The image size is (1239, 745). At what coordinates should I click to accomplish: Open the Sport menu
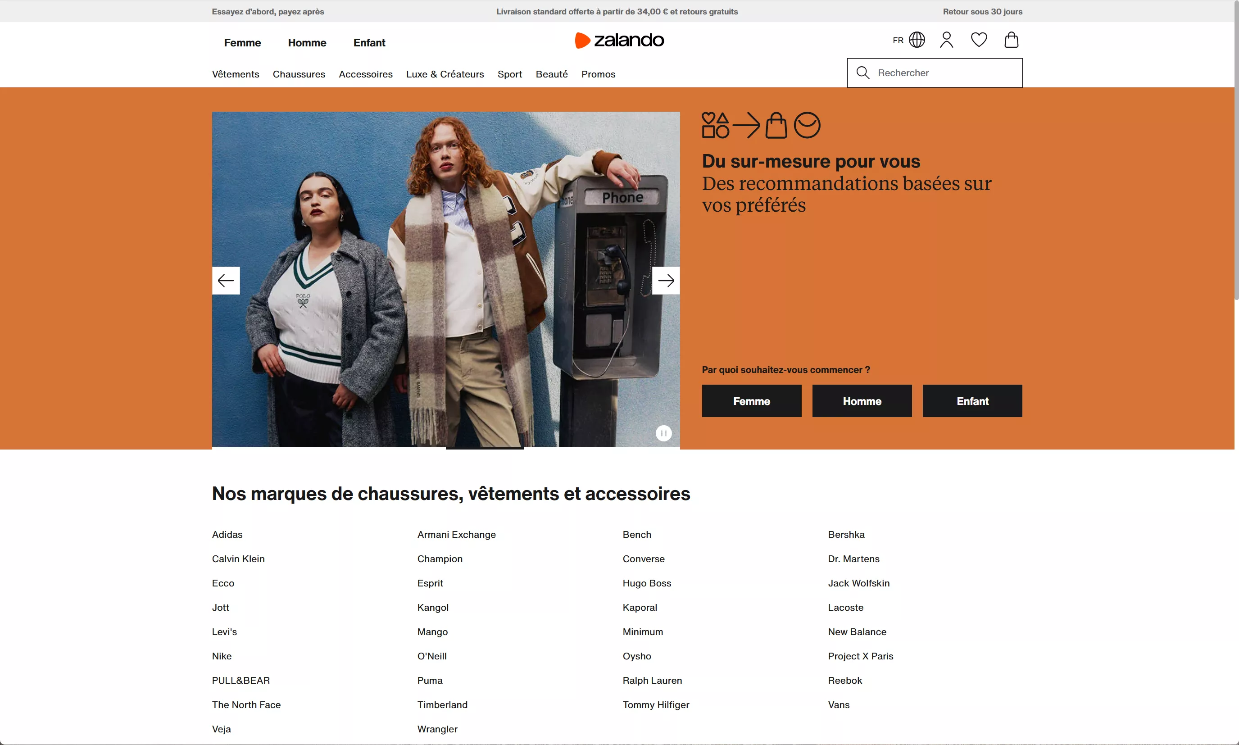coord(510,74)
